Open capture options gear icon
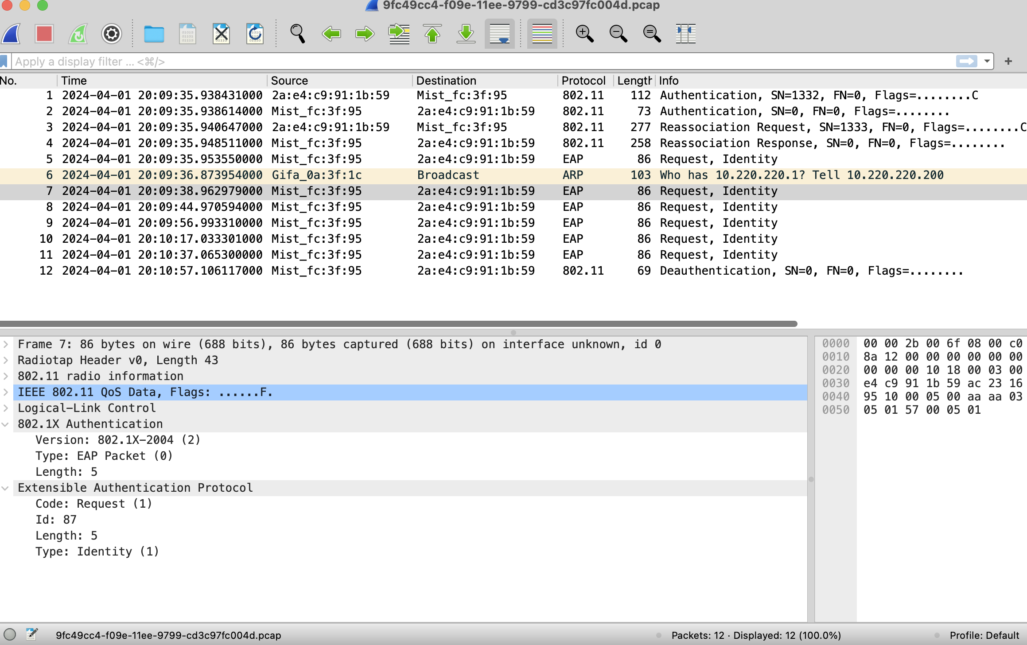1027x645 pixels. tap(111, 34)
